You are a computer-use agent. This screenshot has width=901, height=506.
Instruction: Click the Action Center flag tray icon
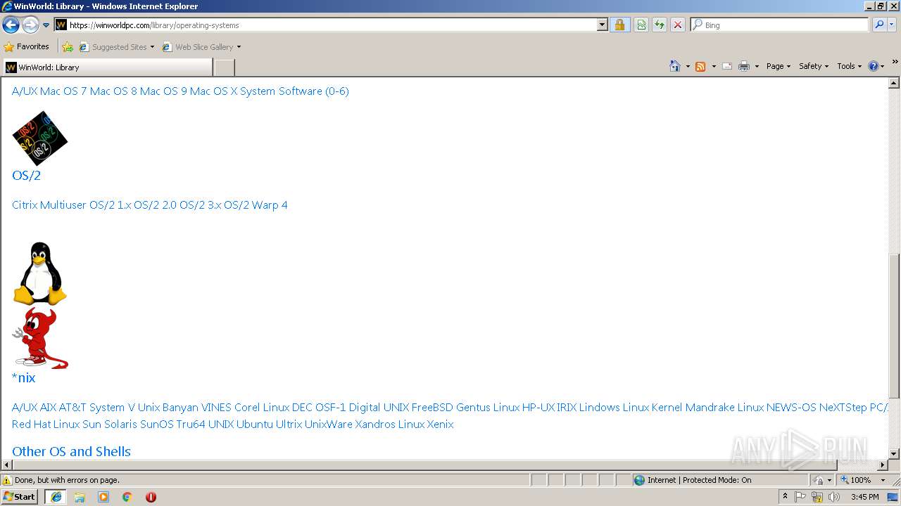[800, 497]
